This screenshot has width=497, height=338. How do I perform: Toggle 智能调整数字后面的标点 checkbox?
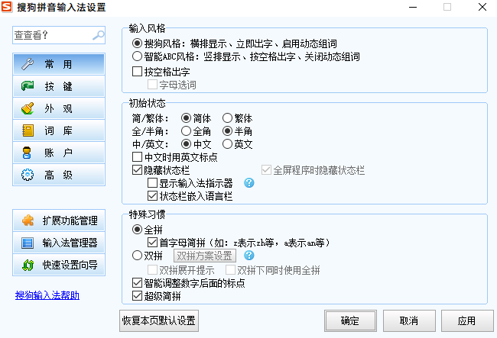click(137, 283)
